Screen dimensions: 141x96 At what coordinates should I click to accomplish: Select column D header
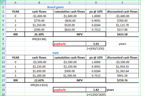(96, 3)
